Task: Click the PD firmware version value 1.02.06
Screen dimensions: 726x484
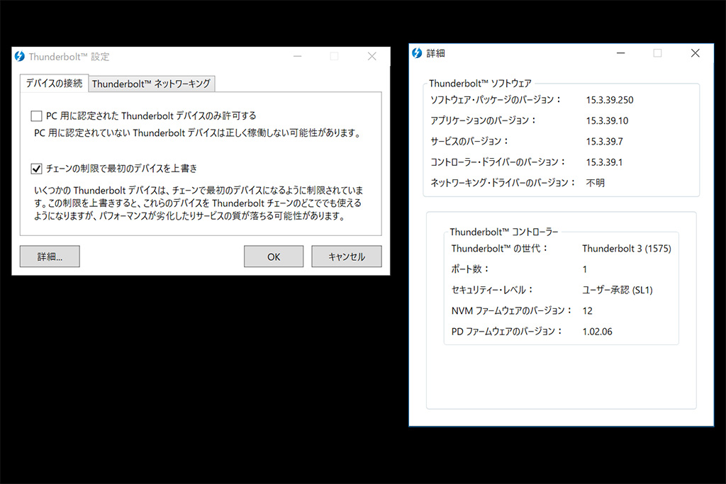Action: pyautogui.click(x=597, y=332)
